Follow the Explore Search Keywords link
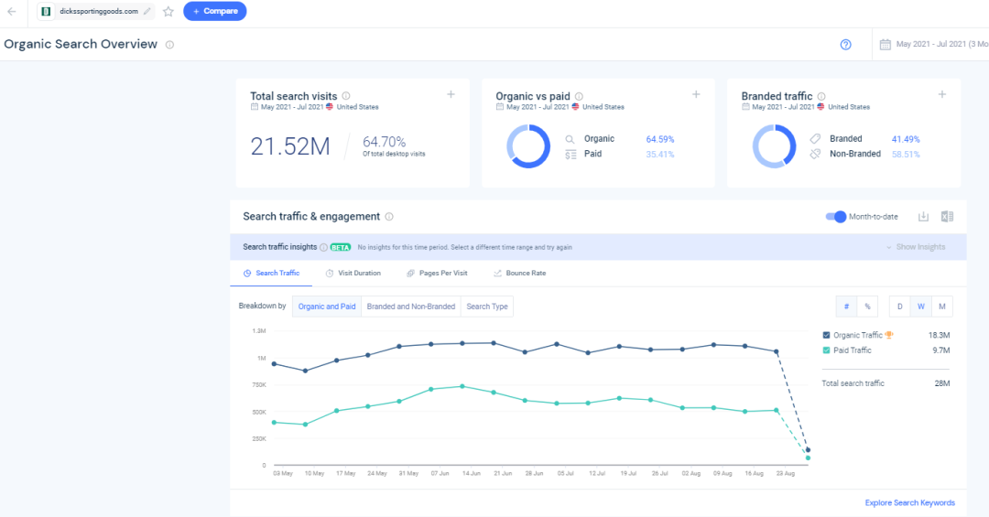Image resolution: width=989 pixels, height=517 pixels. 909,502
